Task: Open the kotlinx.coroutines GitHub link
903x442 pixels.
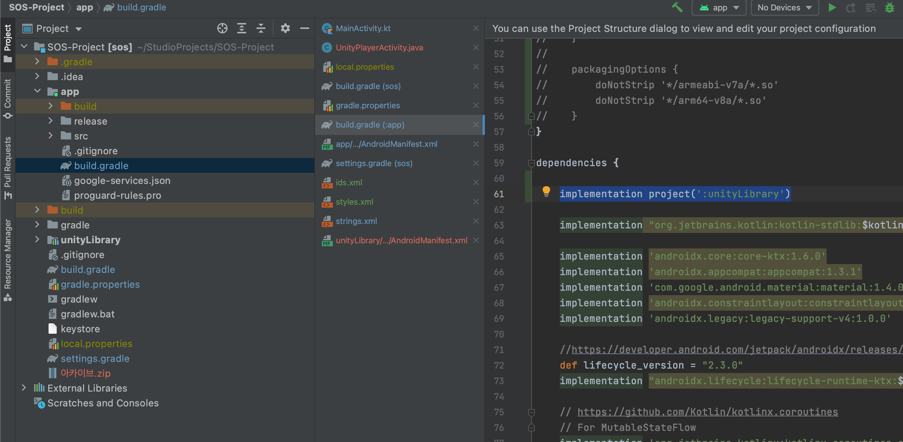Action: [707, 412]
